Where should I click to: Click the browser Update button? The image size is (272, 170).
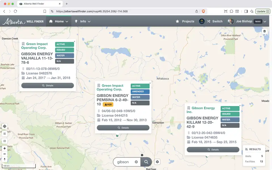click(x=263, y=11)
